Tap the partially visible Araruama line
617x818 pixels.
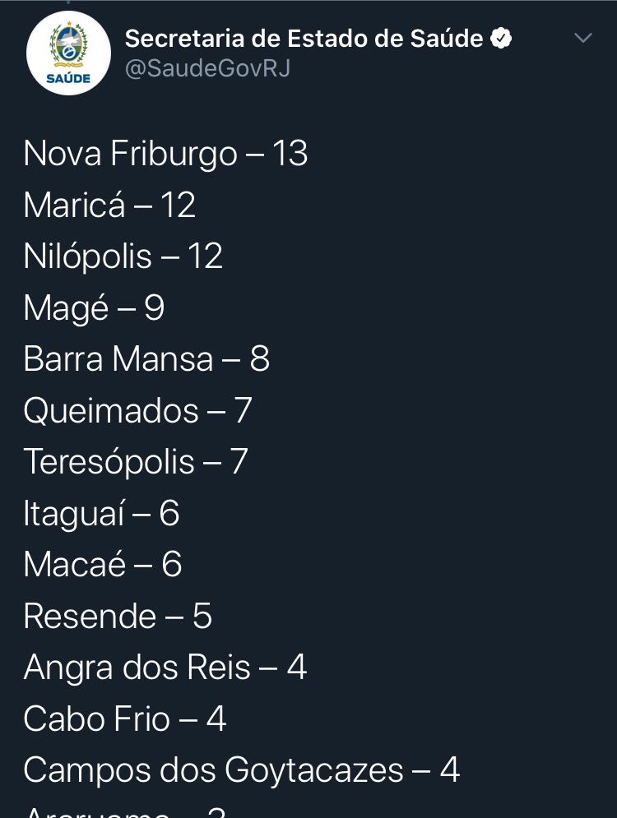pos(125,811)
